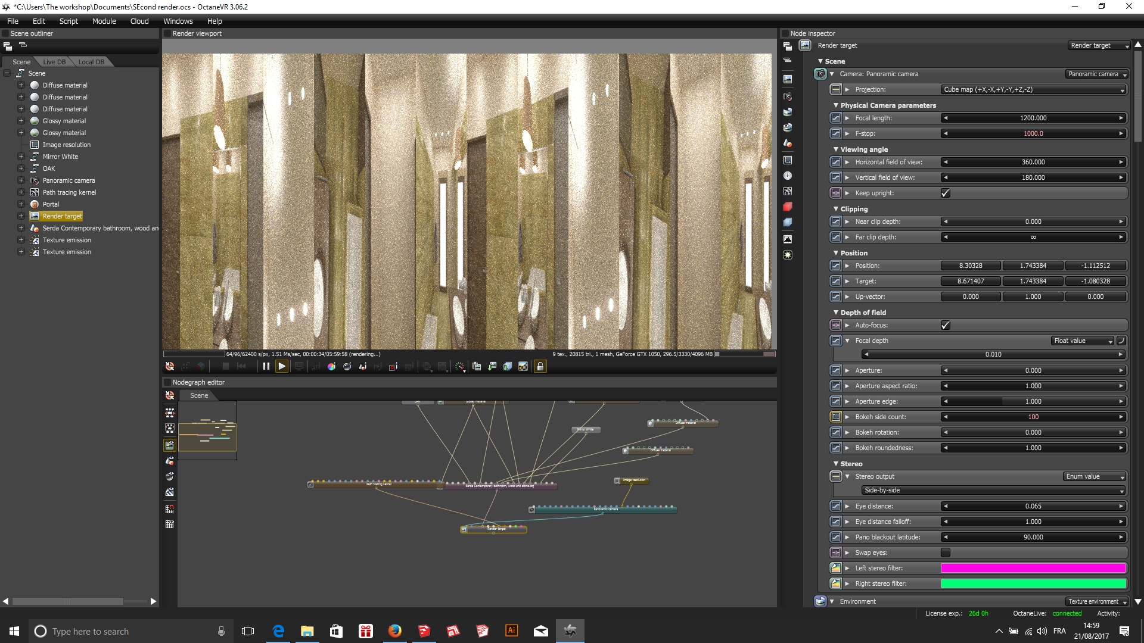Open the Side-by-side stereo output dropdown

993,490
